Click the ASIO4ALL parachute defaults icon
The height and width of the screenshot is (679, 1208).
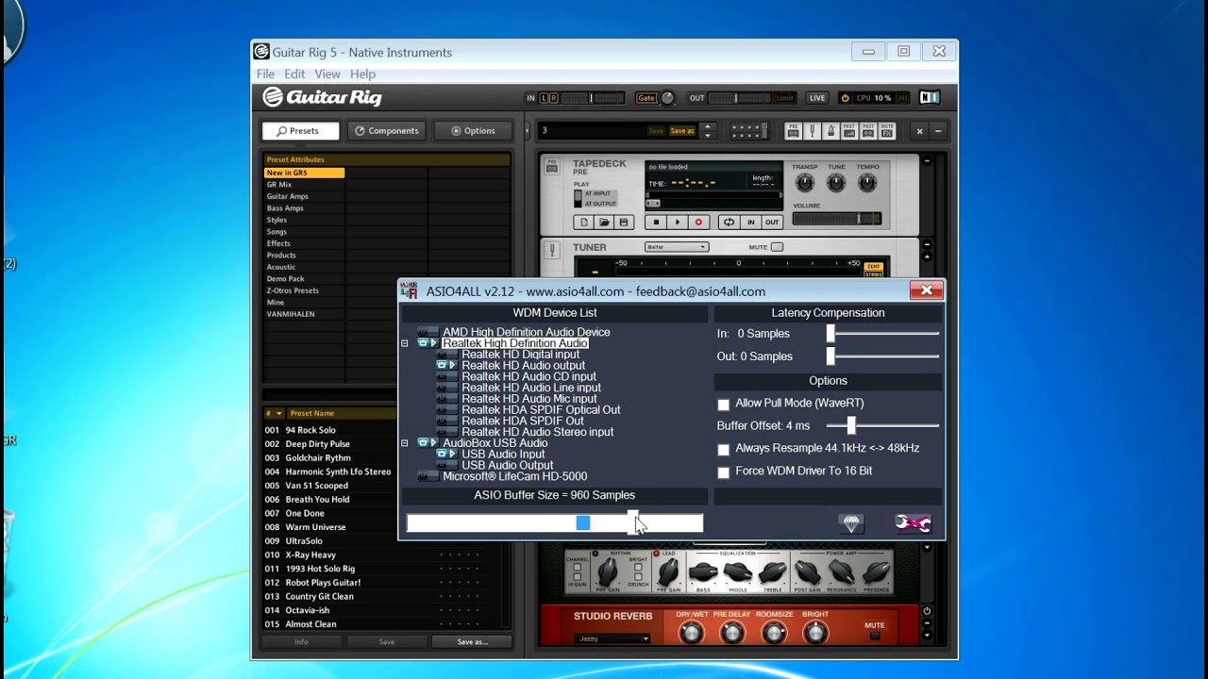[851, 523]
